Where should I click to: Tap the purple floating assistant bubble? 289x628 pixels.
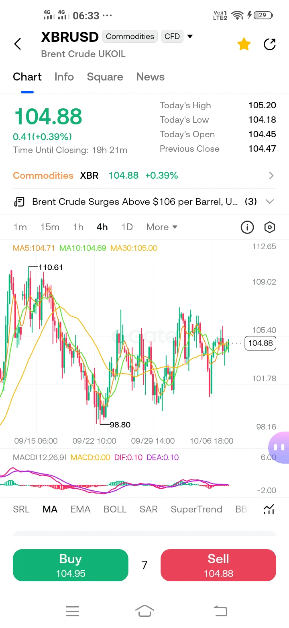[279, 447]
